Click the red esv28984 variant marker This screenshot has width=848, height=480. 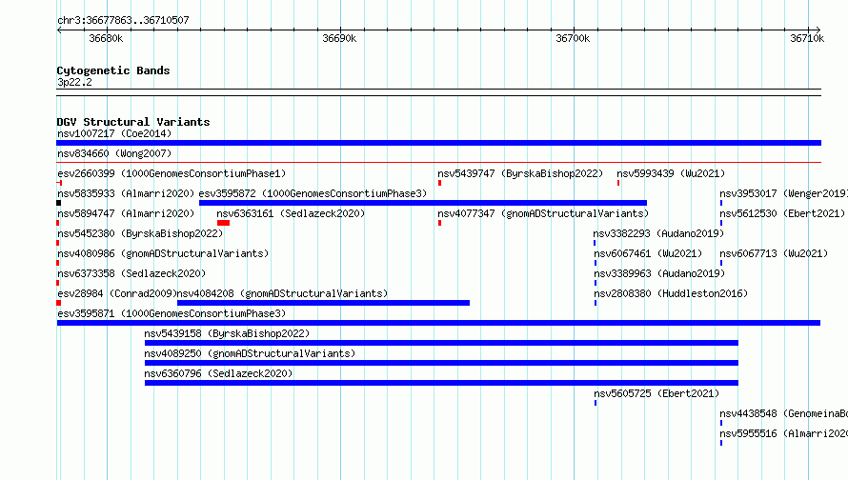coord(58,303)
